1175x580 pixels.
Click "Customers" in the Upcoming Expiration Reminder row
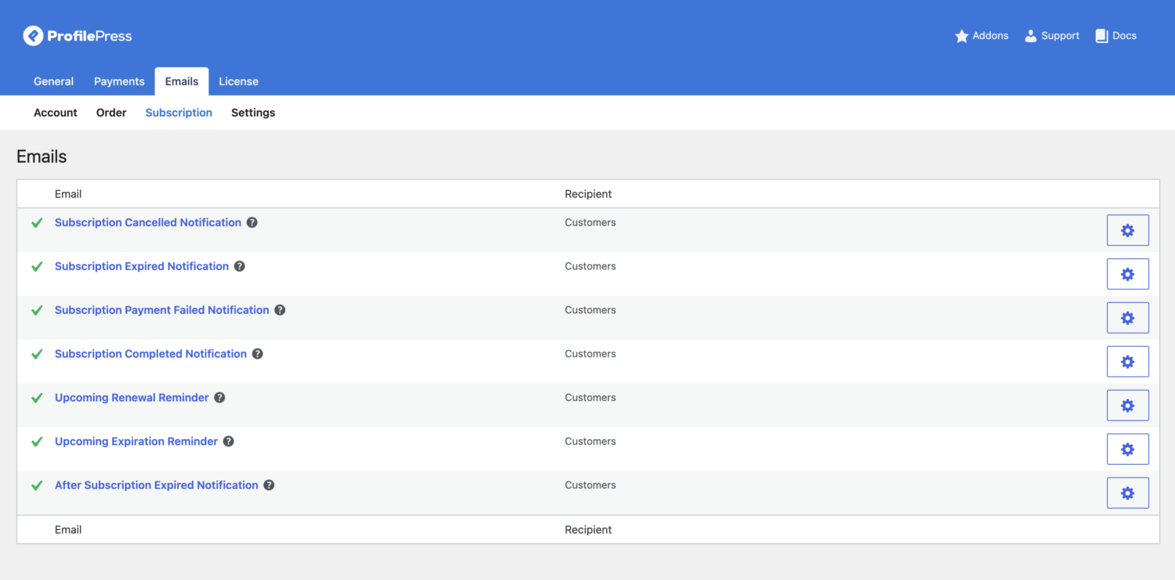591,441
